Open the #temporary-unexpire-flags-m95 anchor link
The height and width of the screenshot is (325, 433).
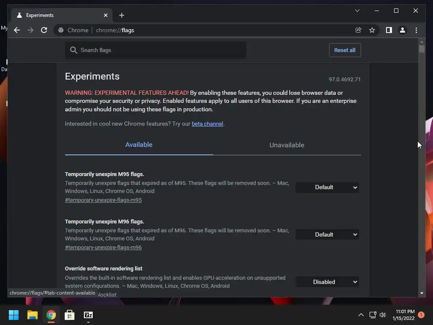103,200
